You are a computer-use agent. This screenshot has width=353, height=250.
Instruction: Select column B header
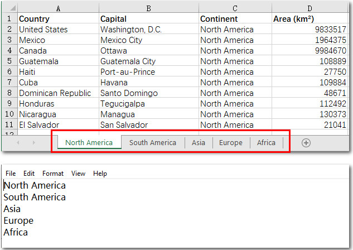148,8
